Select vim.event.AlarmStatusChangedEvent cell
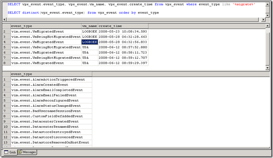The width and height of the screenshot is (273, 158). click(x=51, y=105)
